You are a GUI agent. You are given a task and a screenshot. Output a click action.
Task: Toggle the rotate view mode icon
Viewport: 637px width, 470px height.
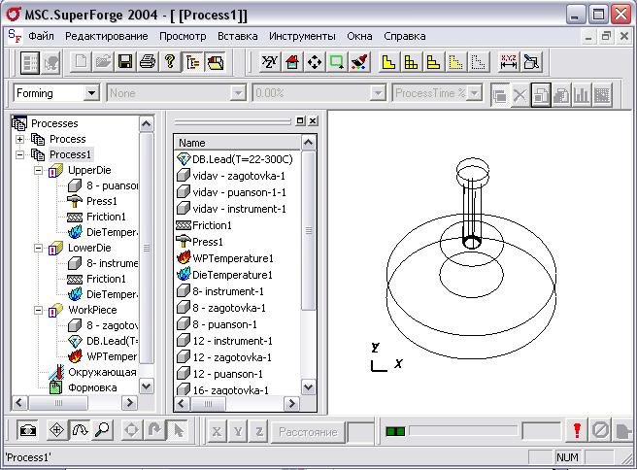coord(80,430)
